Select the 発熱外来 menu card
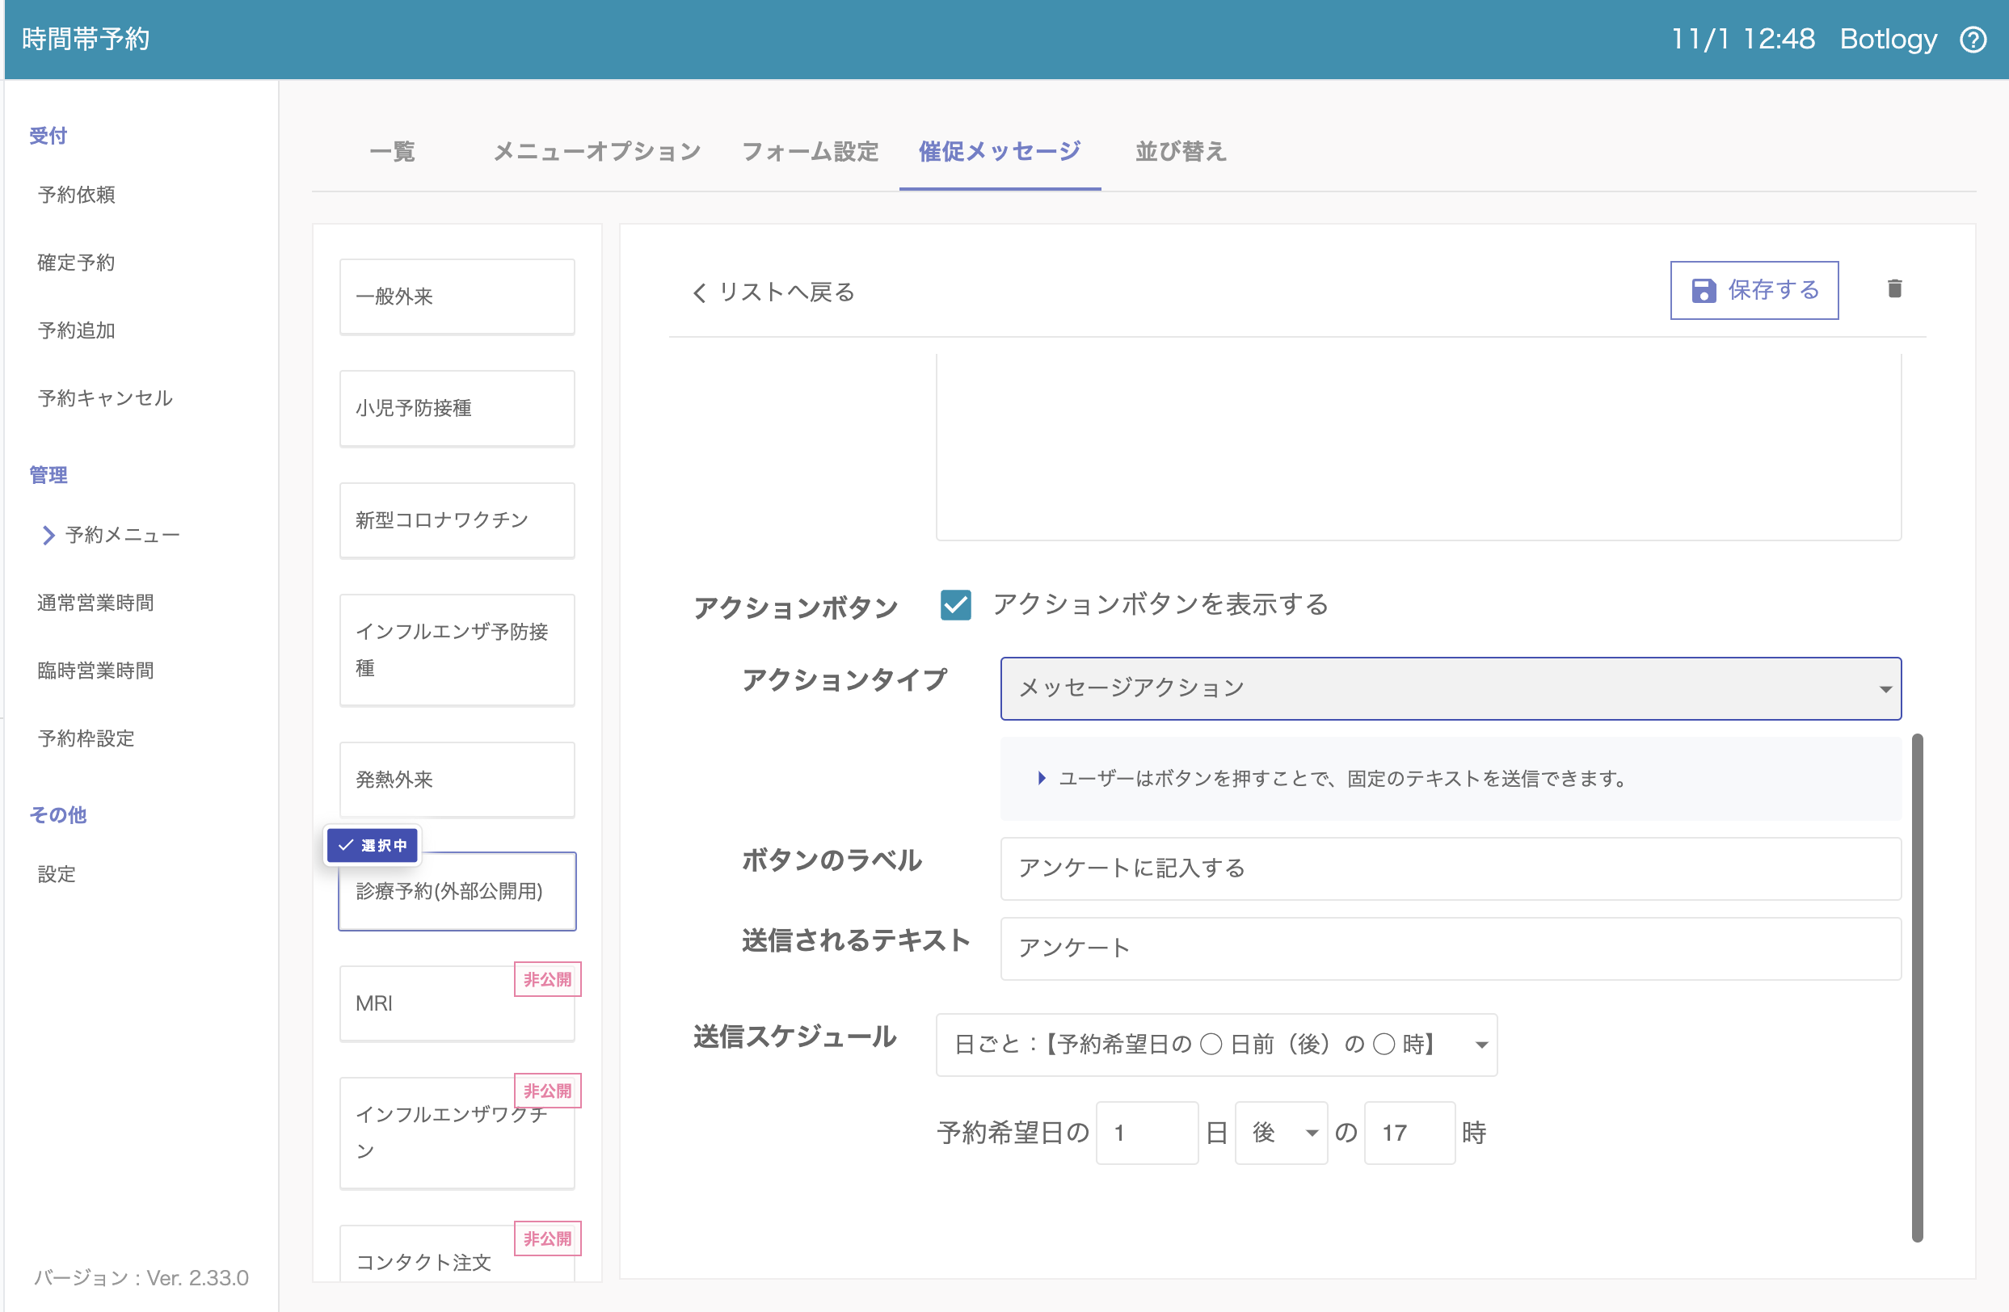2009x1312 pixels. click(x=457, y=779)
